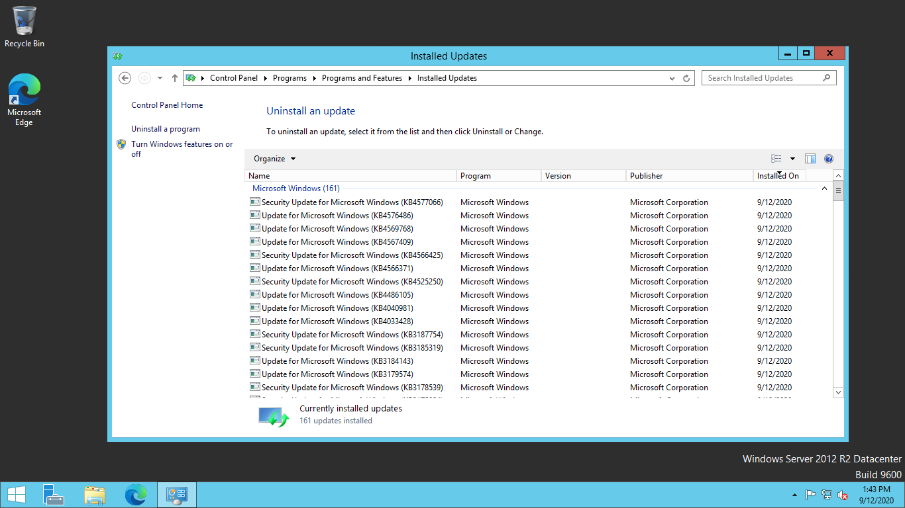Click the Installed Updates title bar icon

(118, 56)
